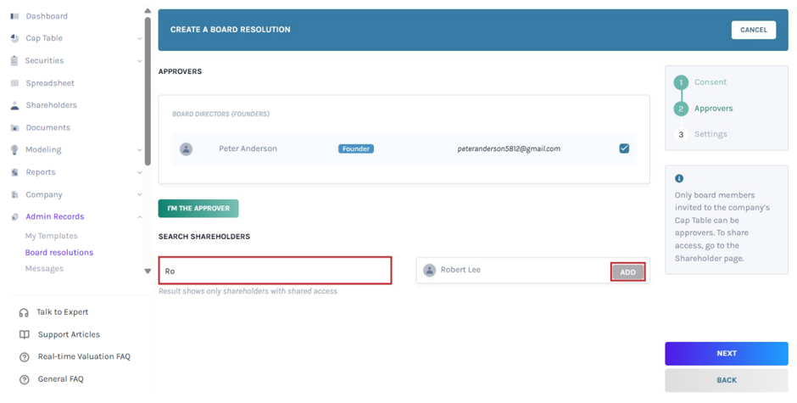Image resolution: width=797 pixels, height=403 pixels.
Task: Add Robert Lee as approver
Action: point(627,272)
